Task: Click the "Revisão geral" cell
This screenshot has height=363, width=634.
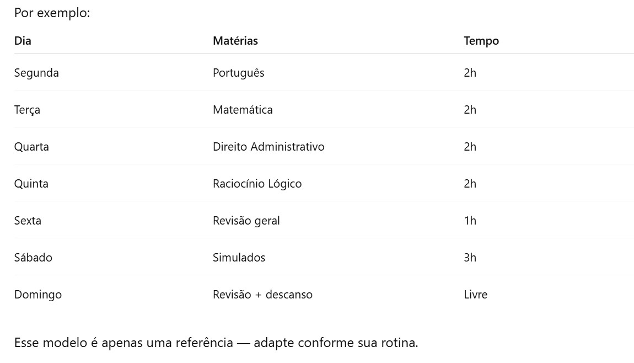Action: (246, 221)
